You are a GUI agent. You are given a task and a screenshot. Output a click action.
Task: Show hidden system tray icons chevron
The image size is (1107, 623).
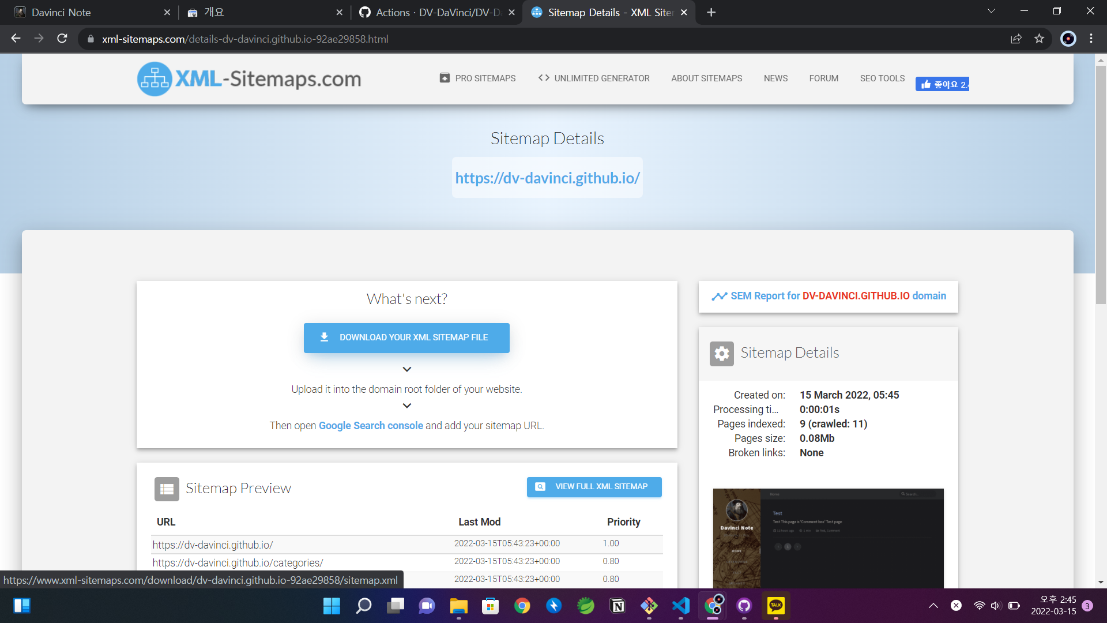[x=933, y=606]
